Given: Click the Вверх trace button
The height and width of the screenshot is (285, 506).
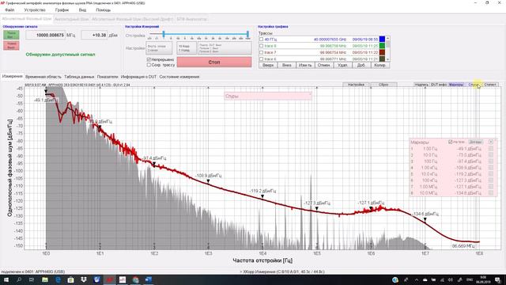Looking at the screenshot, I should tap(268, 65).
